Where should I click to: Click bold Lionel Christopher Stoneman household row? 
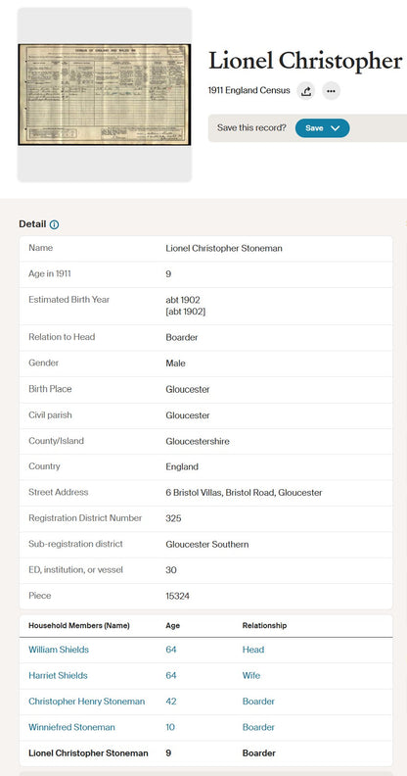(206, 753)
